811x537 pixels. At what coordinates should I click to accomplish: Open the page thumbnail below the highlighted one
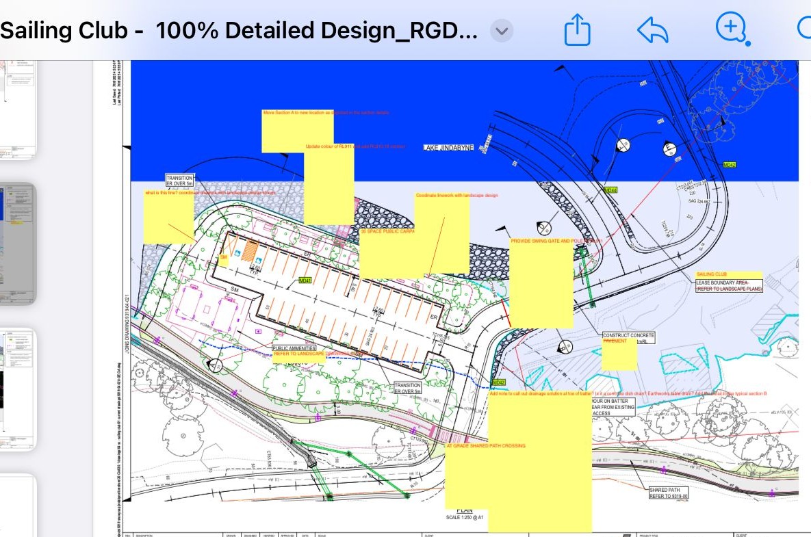click(x=16, y=388)
